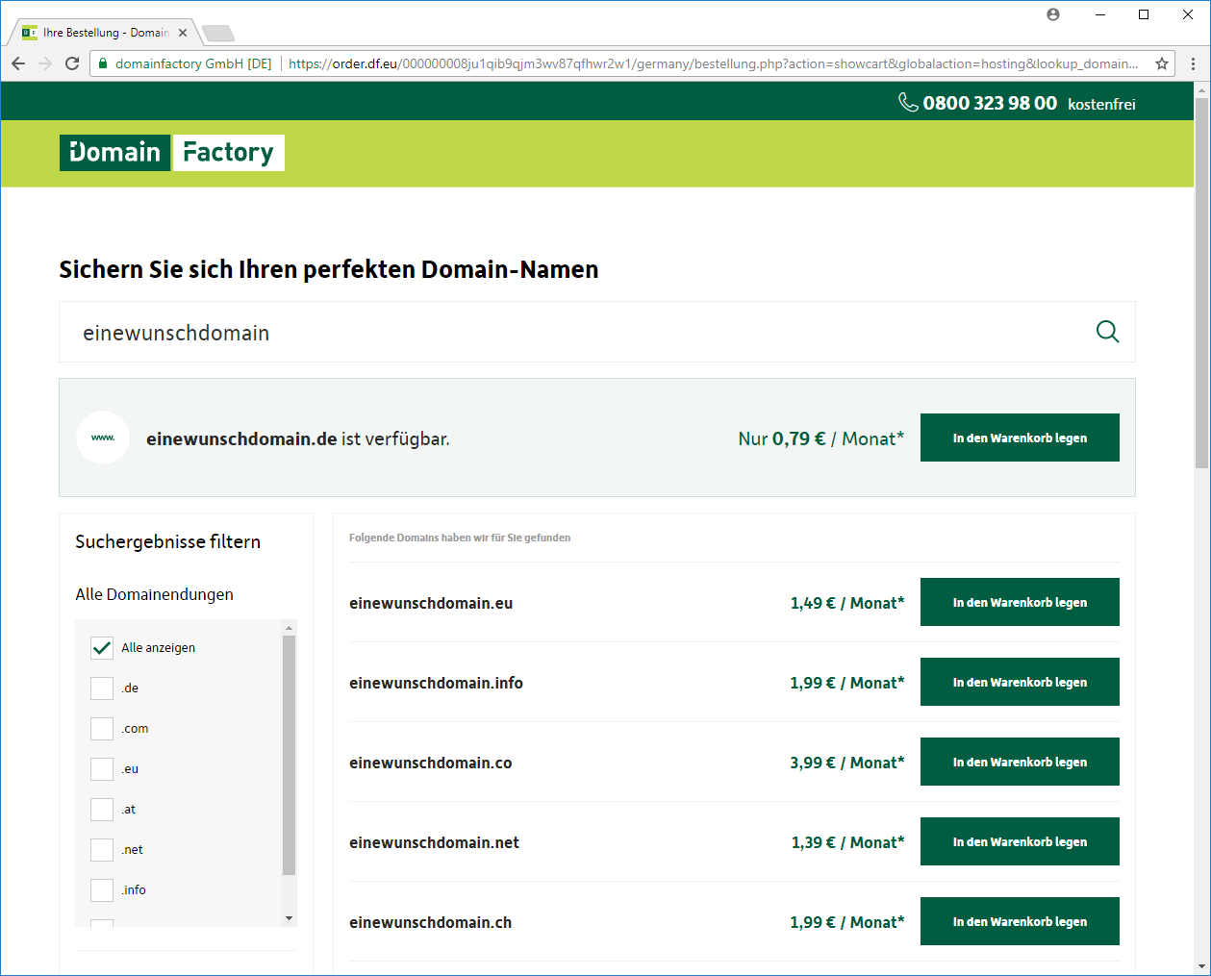This screenshot has width=1211, height=976.
Task: Enable the .net domain filter
Action: (x=102, y=850)
